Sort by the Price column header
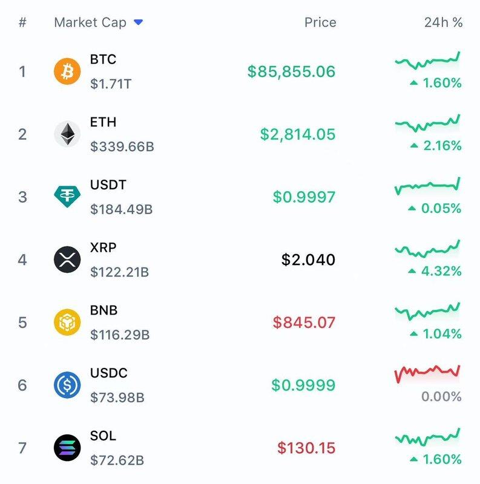This screenshot has width=480, height=484. click(x=320, y=22)
